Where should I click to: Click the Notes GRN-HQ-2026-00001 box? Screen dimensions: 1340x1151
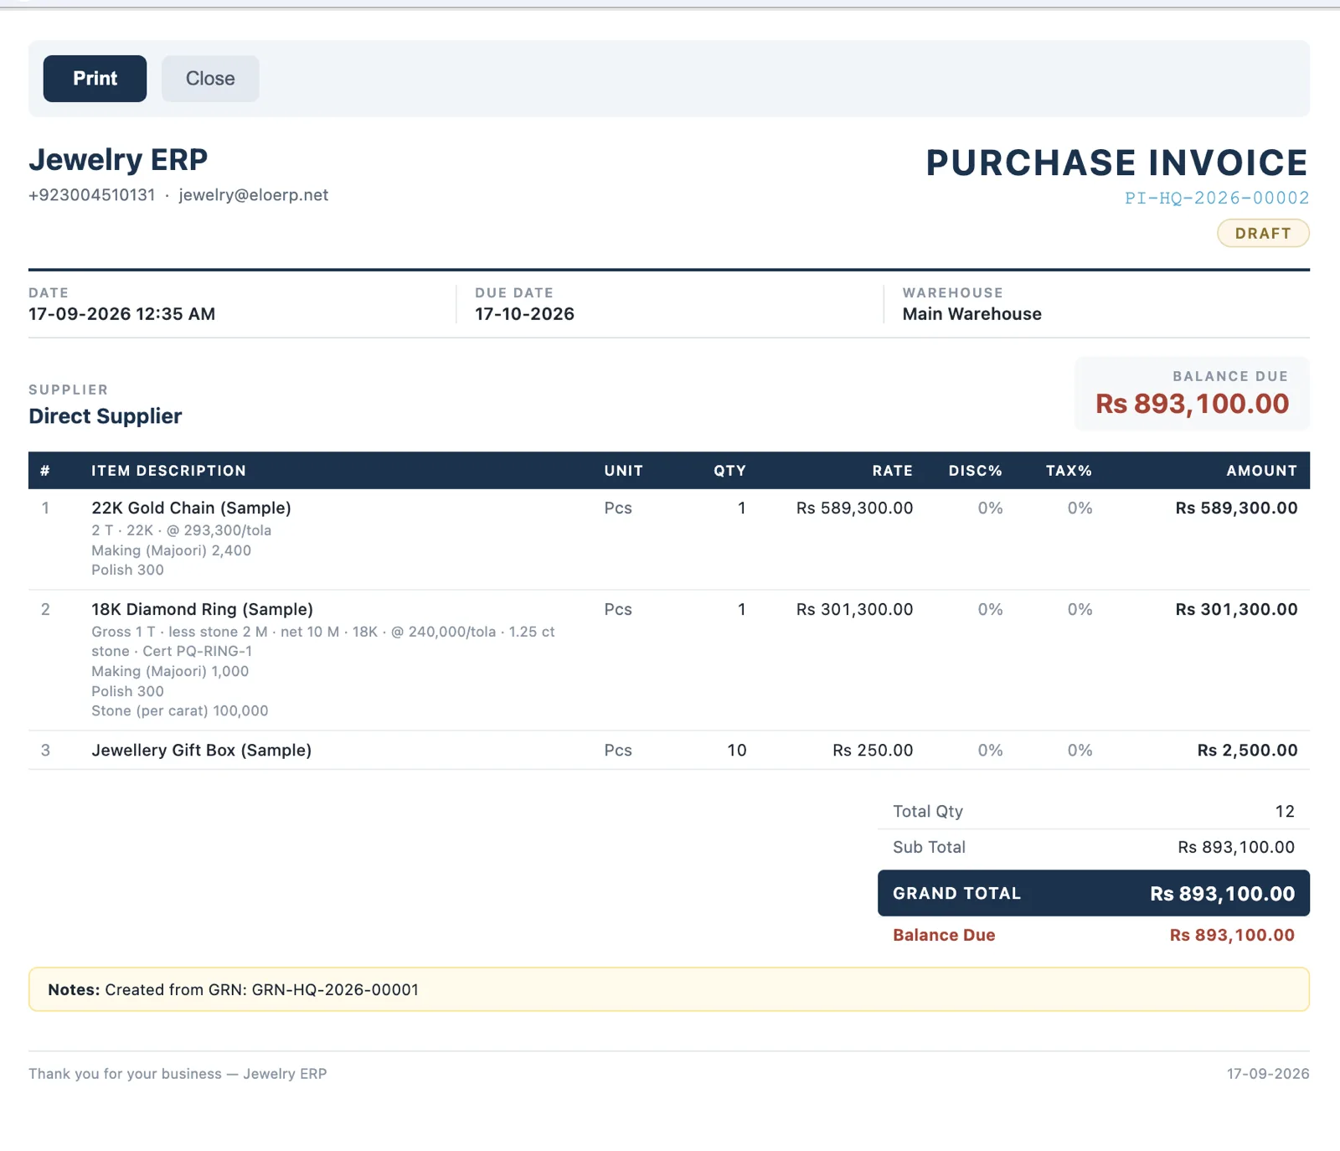click(669, 989)
